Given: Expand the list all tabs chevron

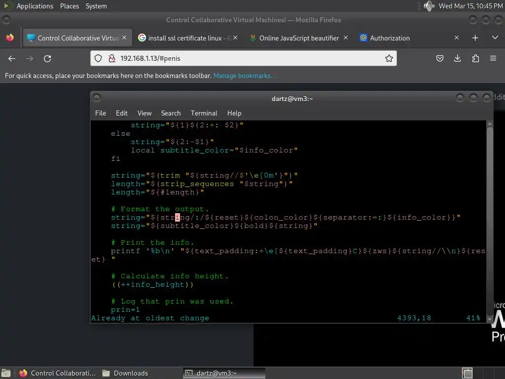Looking at the screenshot, I should [495, 38].
